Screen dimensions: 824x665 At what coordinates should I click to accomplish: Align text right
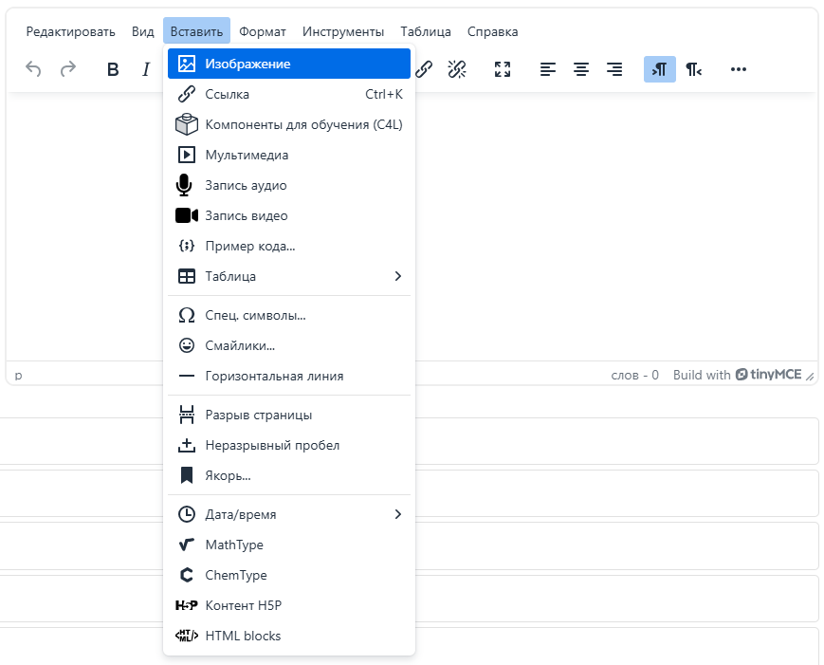614,69
